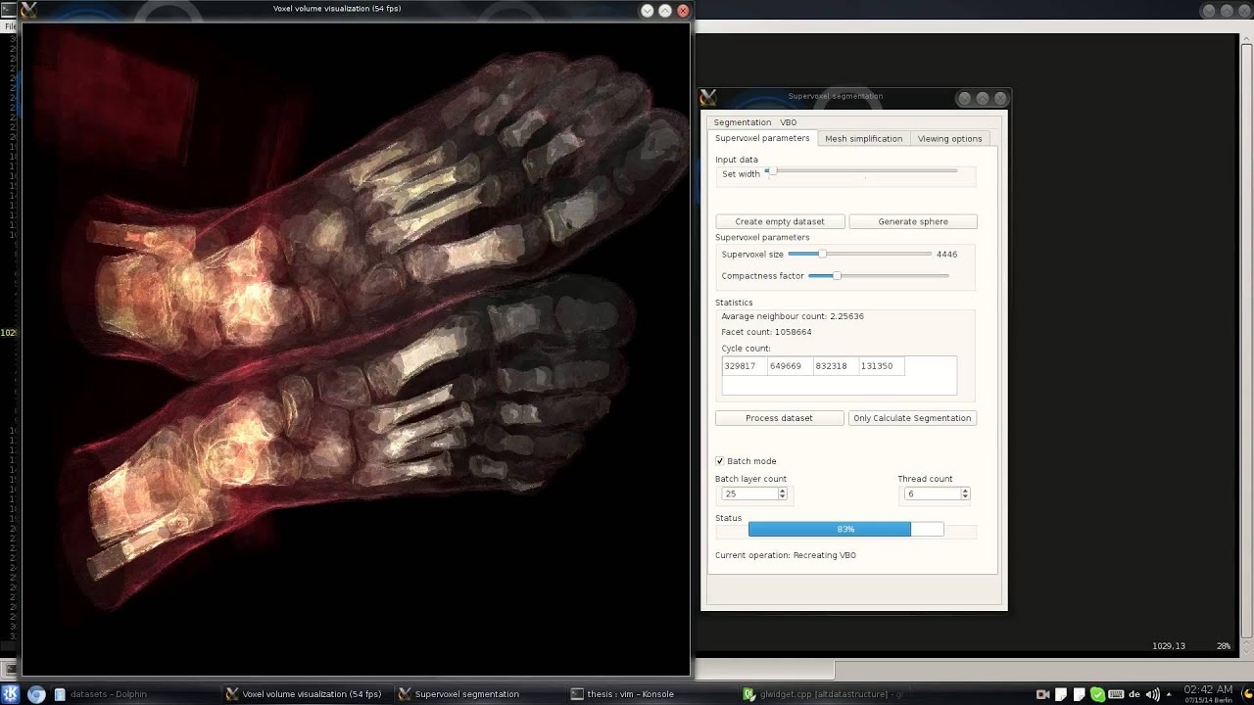The width and height of the screenshot is (1254, 705).
Task: Click the Create empty dataset button
Action: pos(780,221)
